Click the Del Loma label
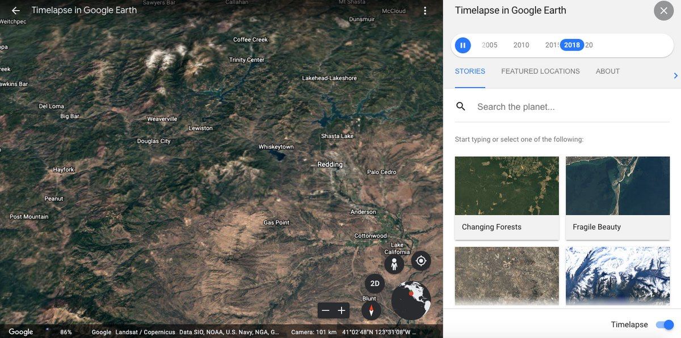681x338 pixels. [52, 106]
